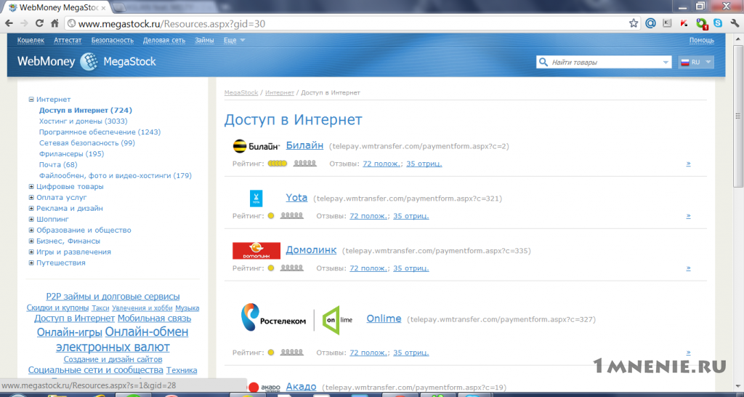Open the Onlime title link
This screenshot has width=744, height=397.
(x=384, y=318)
